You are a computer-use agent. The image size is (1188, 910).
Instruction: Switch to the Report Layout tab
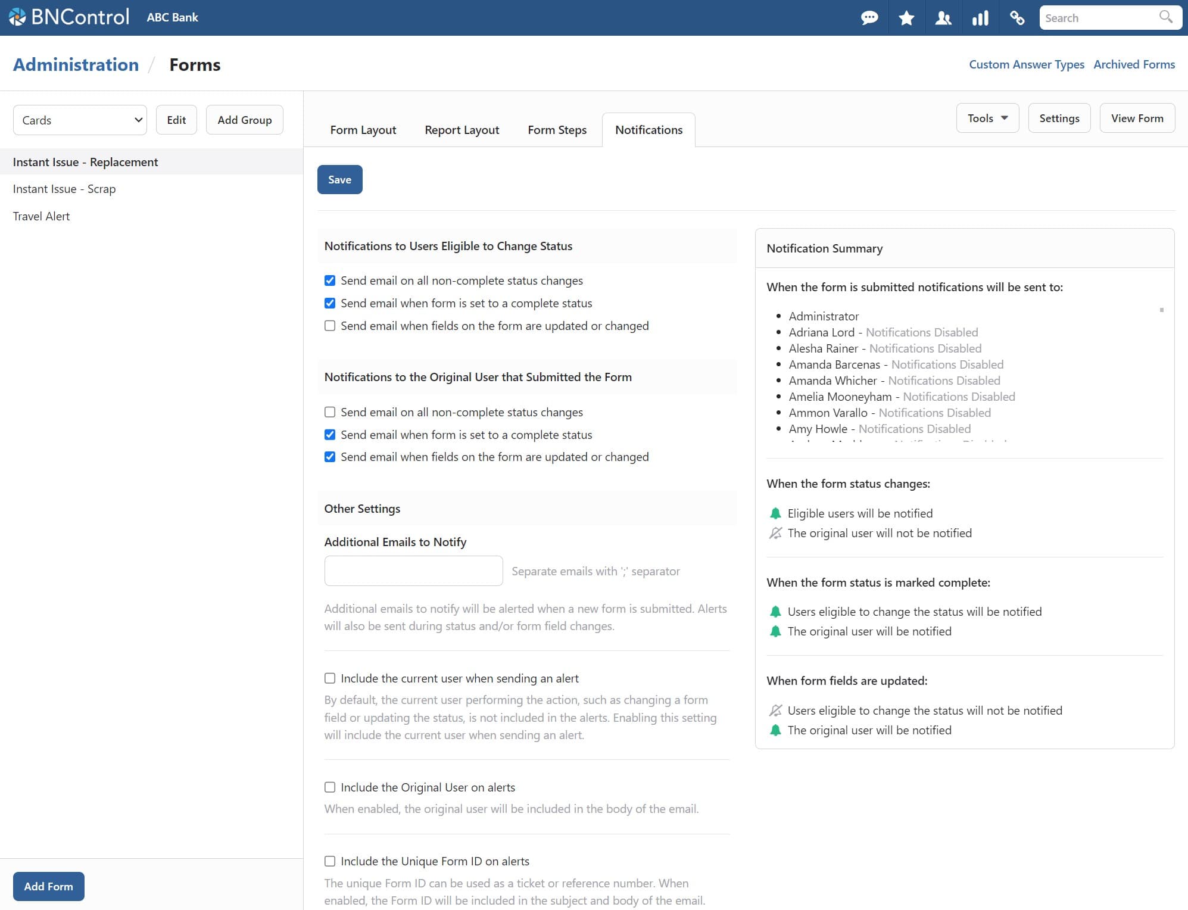tap(462, 130)
